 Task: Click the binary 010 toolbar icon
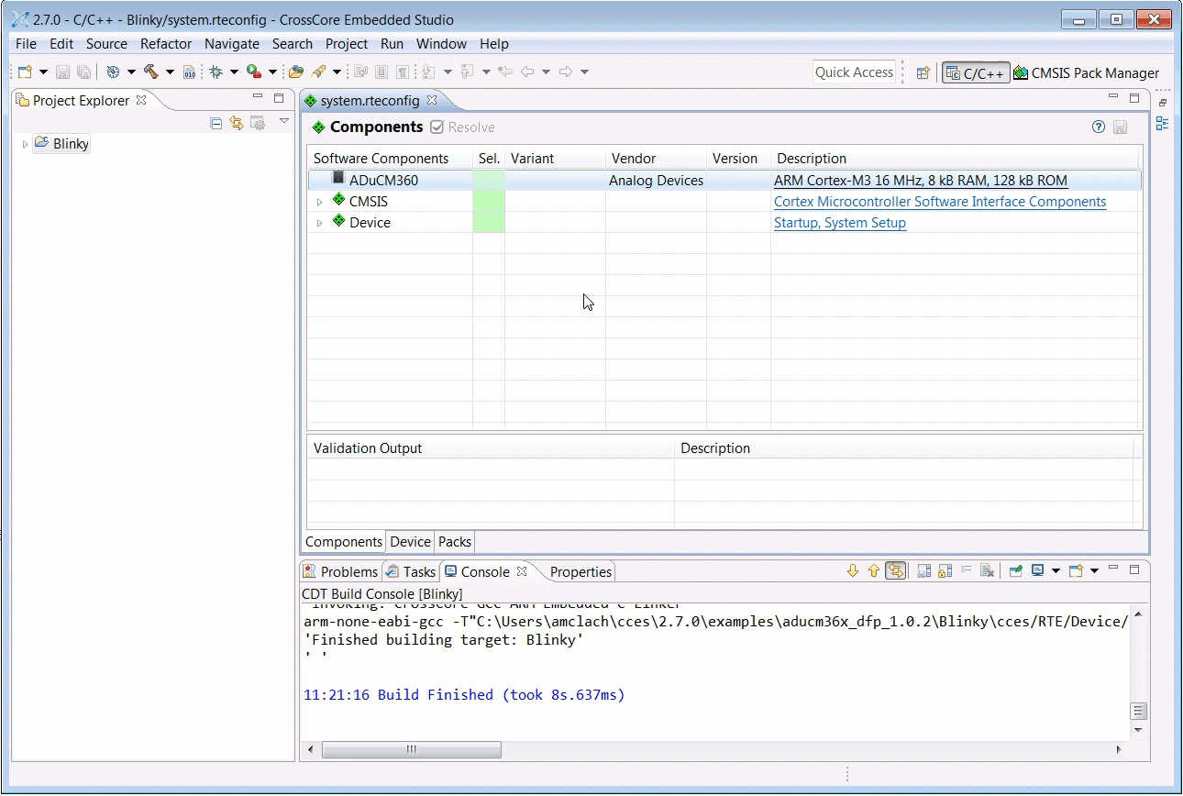click(x=189, y=72)
